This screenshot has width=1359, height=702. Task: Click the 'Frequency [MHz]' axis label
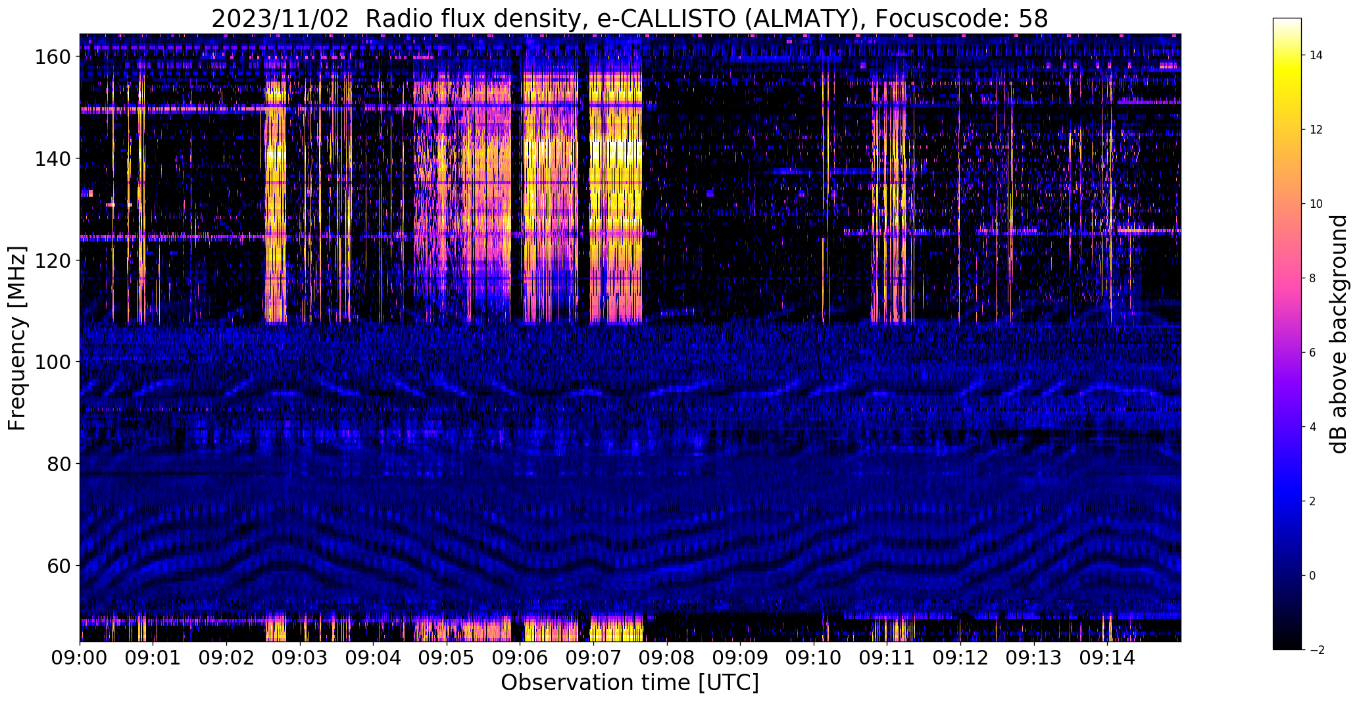(17, 338)
